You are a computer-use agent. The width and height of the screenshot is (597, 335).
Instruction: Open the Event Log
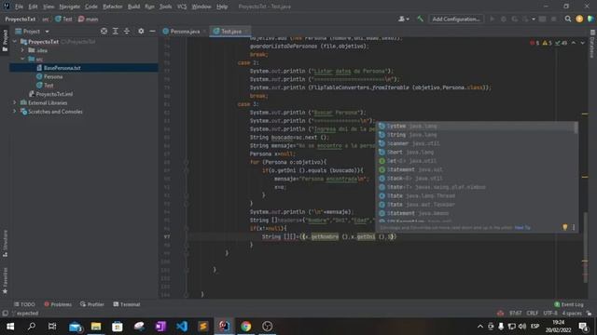(x=569, y=304)
